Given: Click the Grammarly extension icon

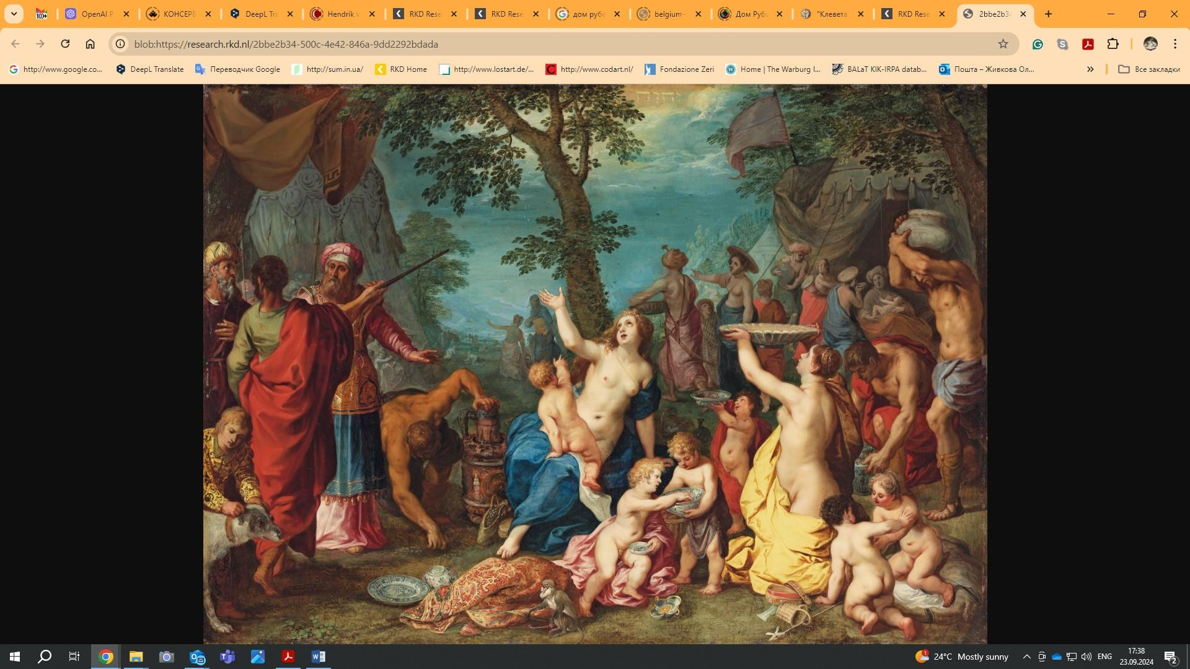Looking at the screenshot, I should [x=1038, y=44].
